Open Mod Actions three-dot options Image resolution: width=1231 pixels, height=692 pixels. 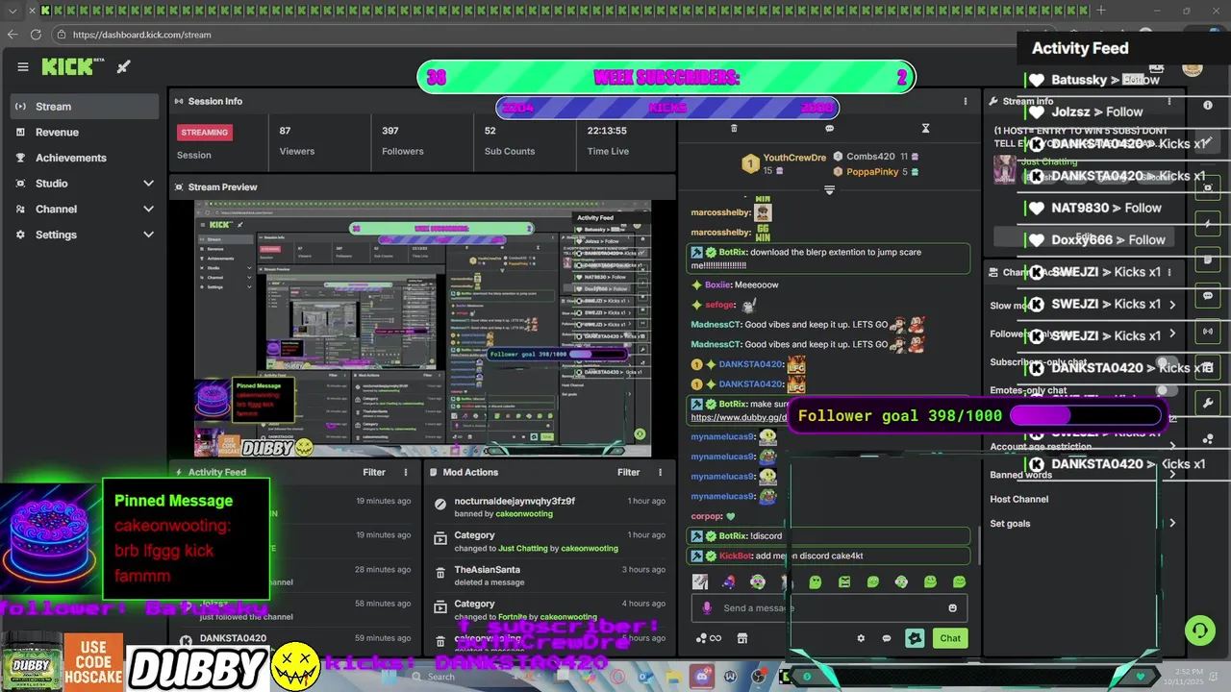coord(660,472)
